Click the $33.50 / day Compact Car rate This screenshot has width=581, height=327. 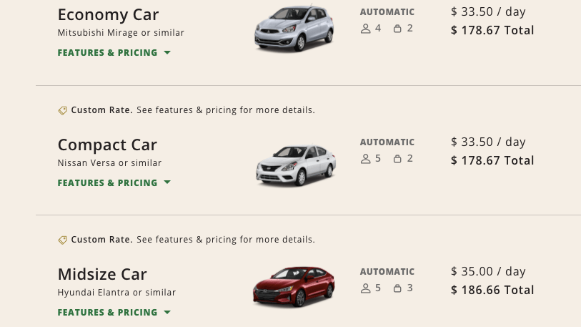coord(488,142)
